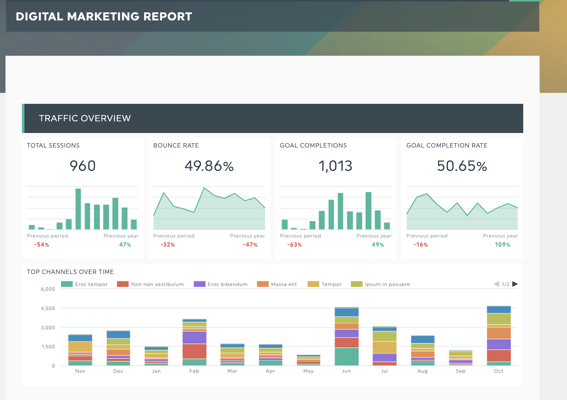The width and height of the screenshot is (567, 400).
Task: Click the Jun stacked bar in Top Channels
Action: 347,337
